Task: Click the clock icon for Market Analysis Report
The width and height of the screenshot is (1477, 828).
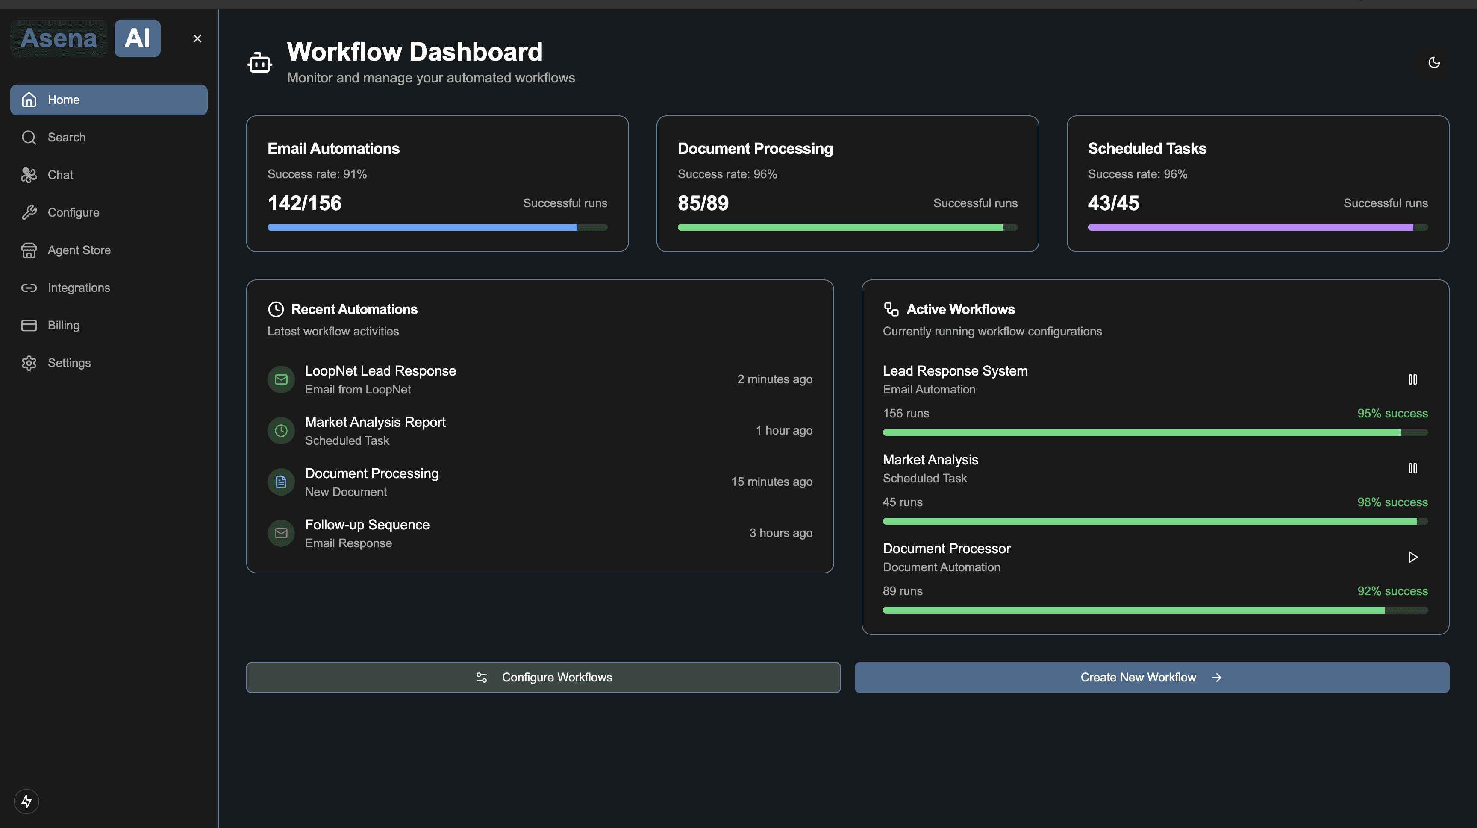Action: click(x=281, y=431)
